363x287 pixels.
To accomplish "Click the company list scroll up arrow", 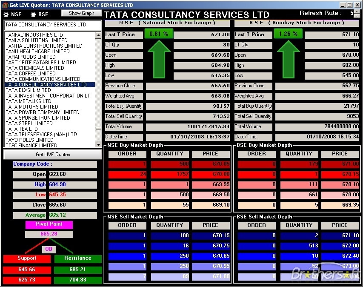I will click(99, 35).
